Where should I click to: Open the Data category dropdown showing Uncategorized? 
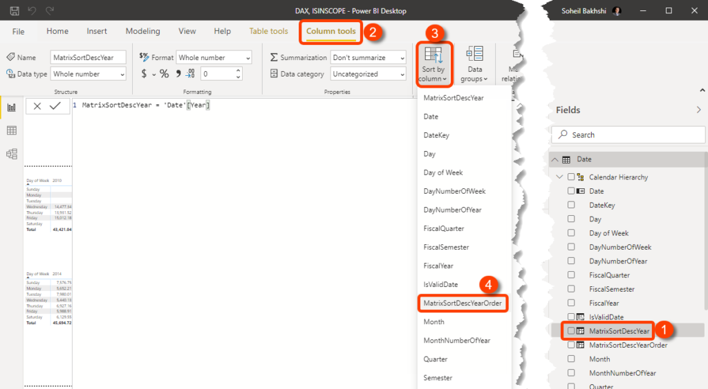(x=368, y=74)
